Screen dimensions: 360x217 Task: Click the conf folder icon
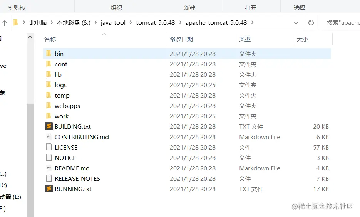pos(49,64)
